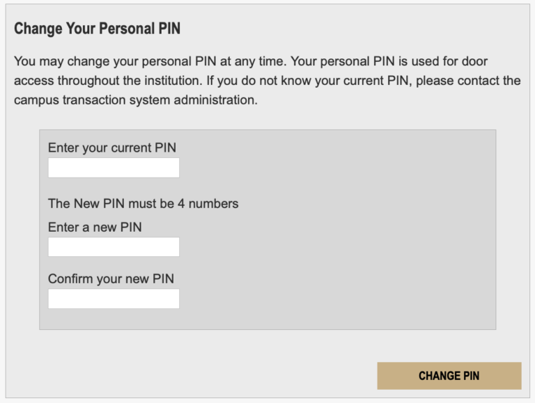The image size is (535, 403).
Task: Click the 'Enter a new PIN' label
Action: [95, 227]
